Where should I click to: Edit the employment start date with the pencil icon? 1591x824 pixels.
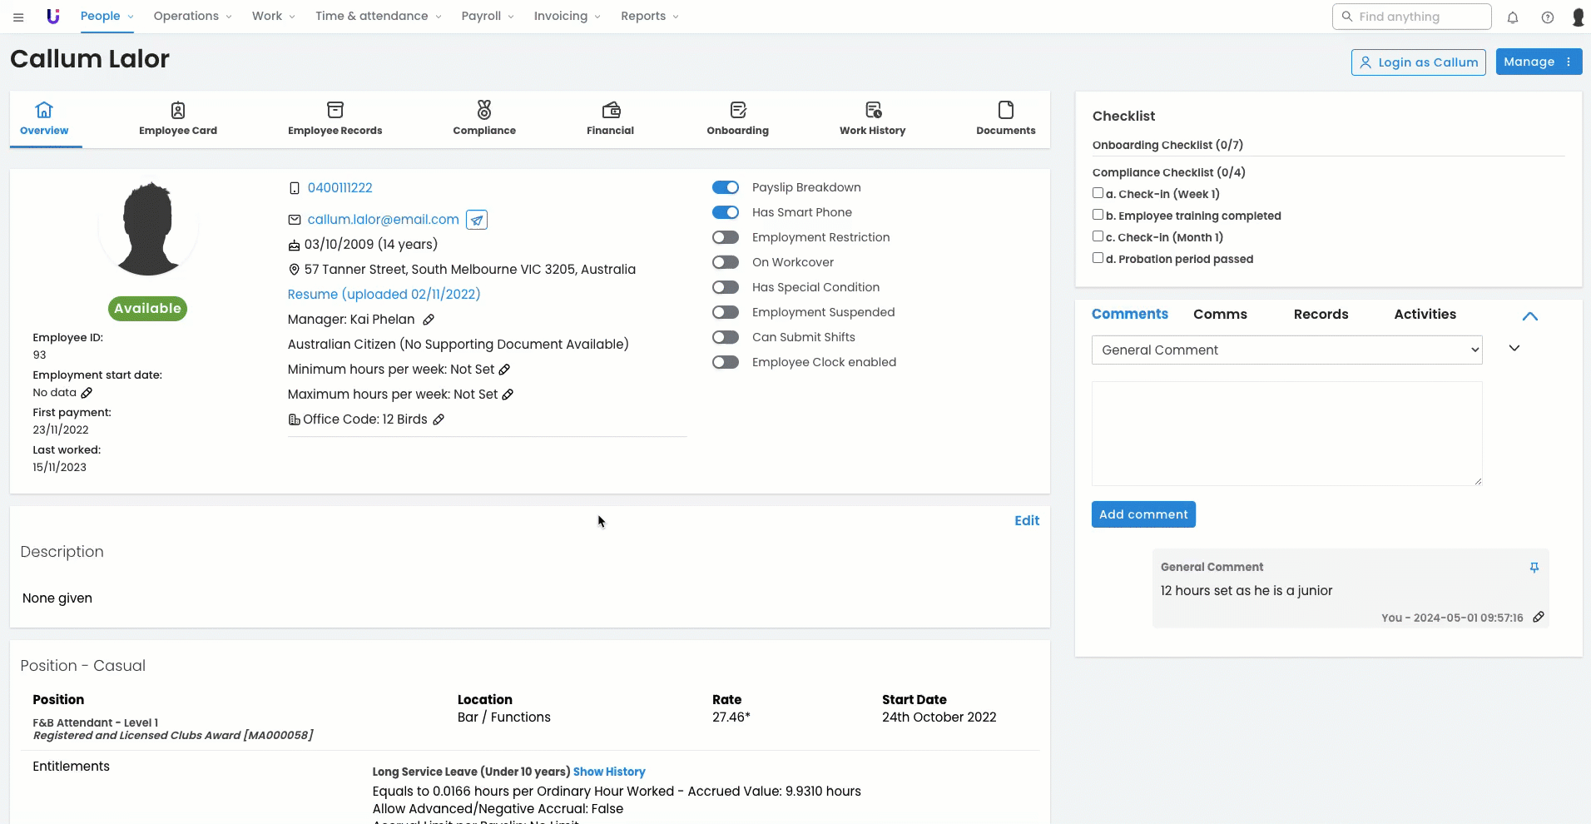coord(87,393)
